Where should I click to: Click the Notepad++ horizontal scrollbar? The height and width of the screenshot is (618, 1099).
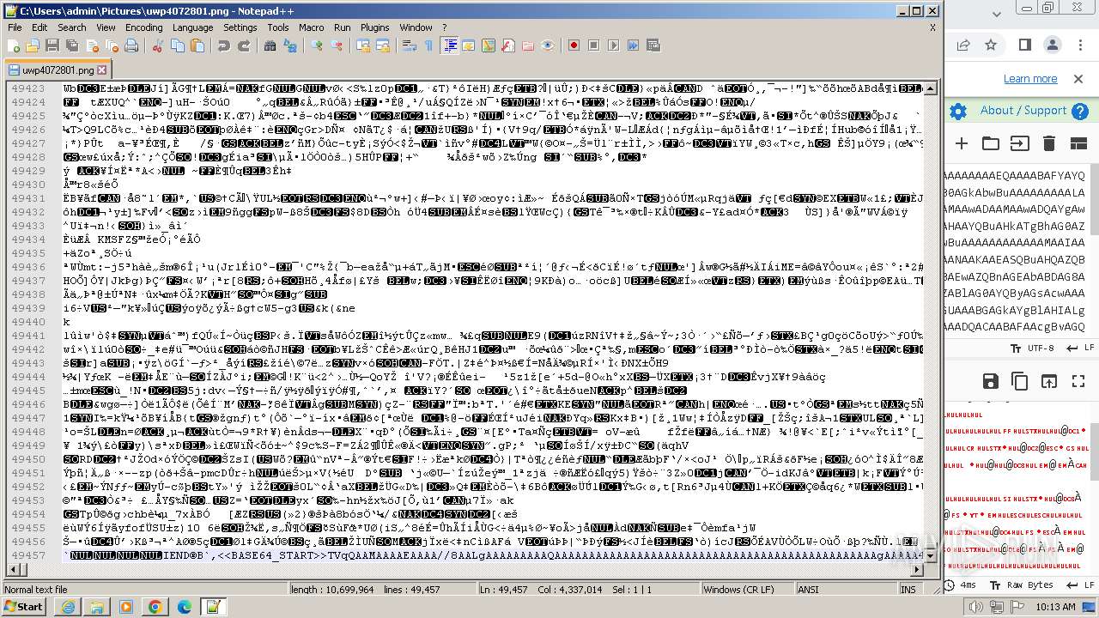point(464,572)
